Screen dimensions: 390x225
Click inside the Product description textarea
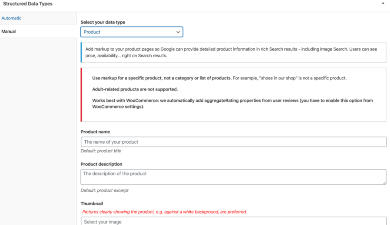coord(233,176)
